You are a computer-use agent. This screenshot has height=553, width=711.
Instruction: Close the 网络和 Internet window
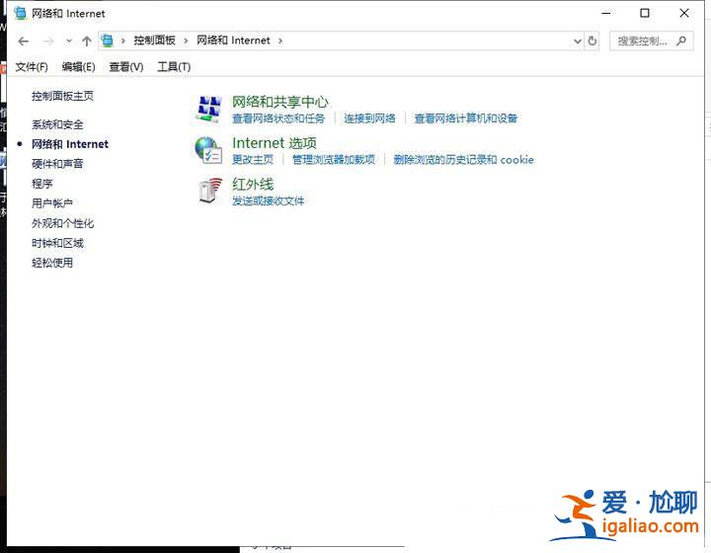684,13
